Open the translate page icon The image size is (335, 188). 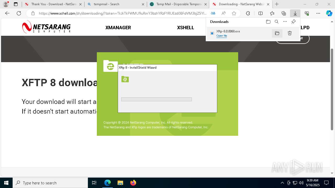213,13
